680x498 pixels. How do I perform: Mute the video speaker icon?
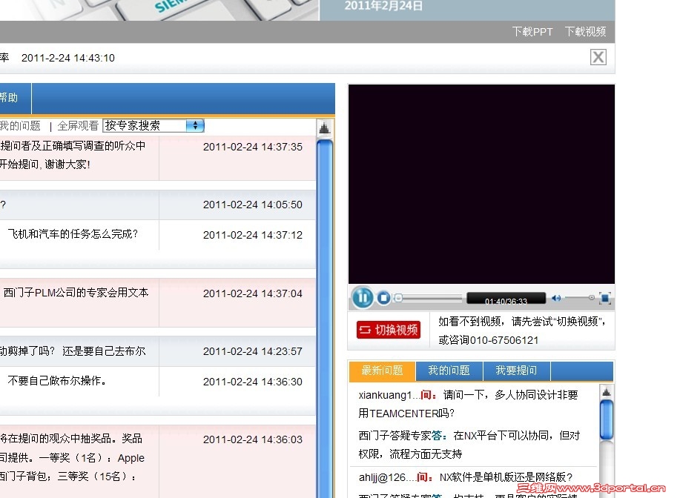point(556,298)
